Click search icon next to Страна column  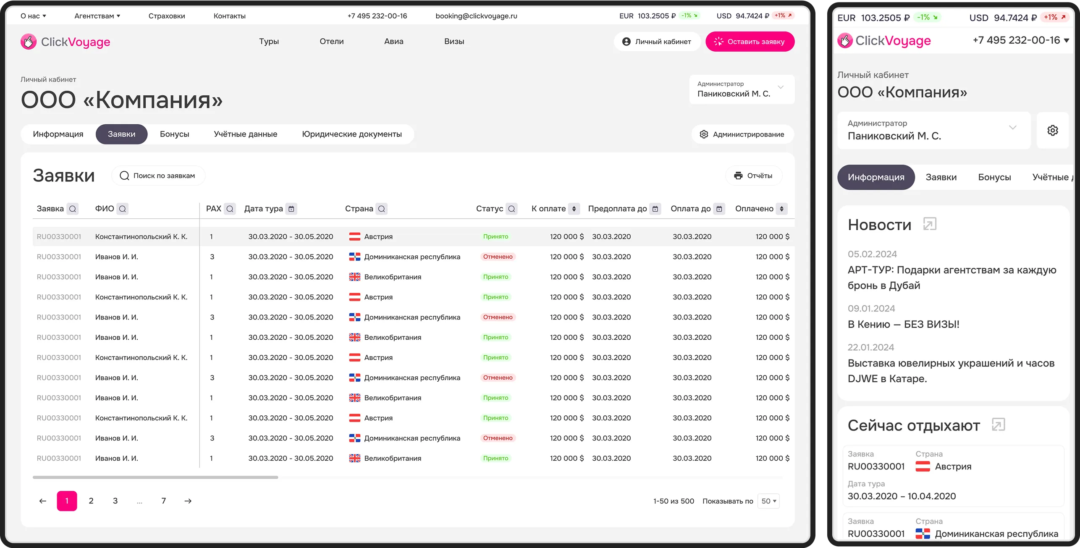[x=381, y=209]
